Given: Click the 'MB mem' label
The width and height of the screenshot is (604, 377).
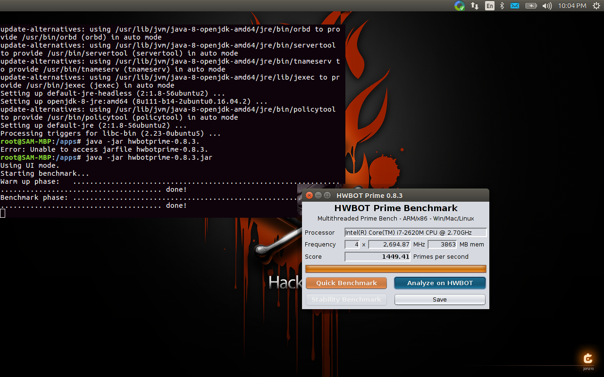Looking at the screenshot, I should [x=472, y=245].
